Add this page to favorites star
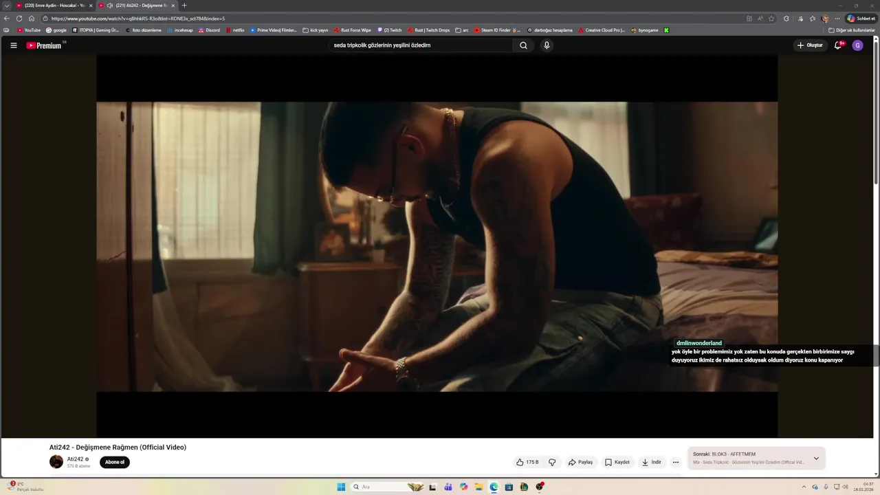 pyautogui.click(x=771, y=19)
